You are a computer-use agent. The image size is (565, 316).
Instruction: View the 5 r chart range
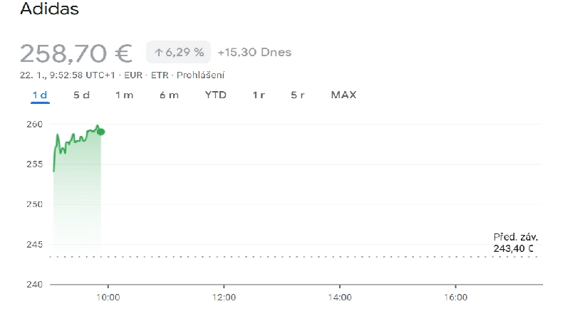tap(298, 95)
